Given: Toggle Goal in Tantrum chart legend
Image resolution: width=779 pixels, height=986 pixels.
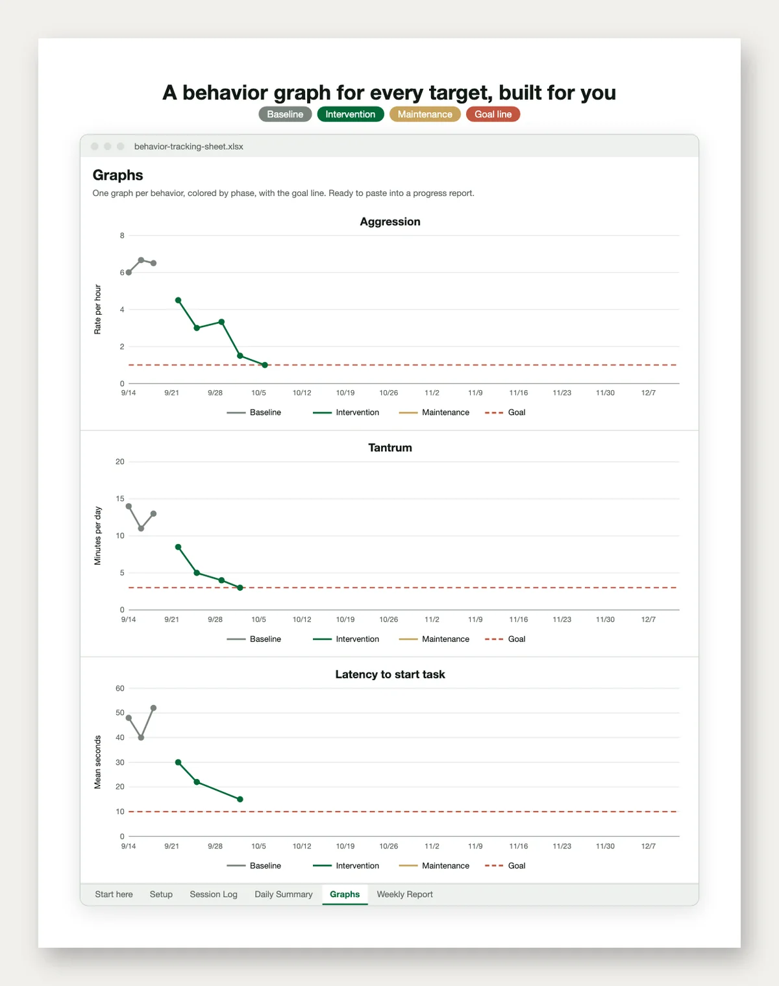Looking at the screenshot, I should [505, 639].
